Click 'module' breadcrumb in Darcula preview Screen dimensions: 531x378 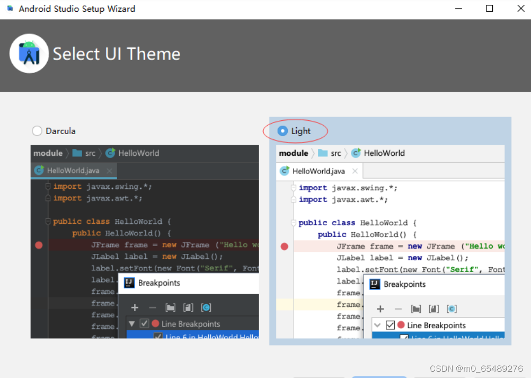pyautogui.click(x=48, y=153)
